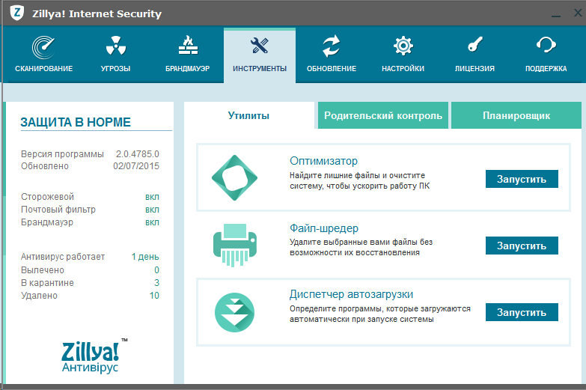Image resolution: width=586 pixels, height=390 pixels.
Task: Click the В карантине count 3
Action: click(x=156, y=283)
